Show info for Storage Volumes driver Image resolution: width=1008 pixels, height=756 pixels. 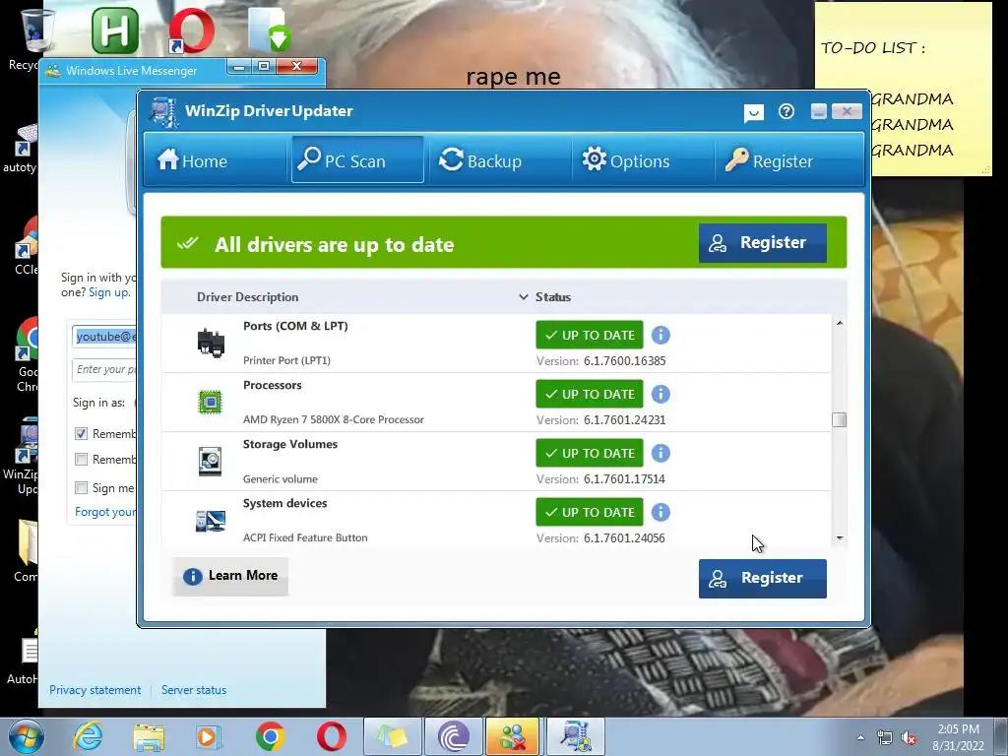(661, 453)
